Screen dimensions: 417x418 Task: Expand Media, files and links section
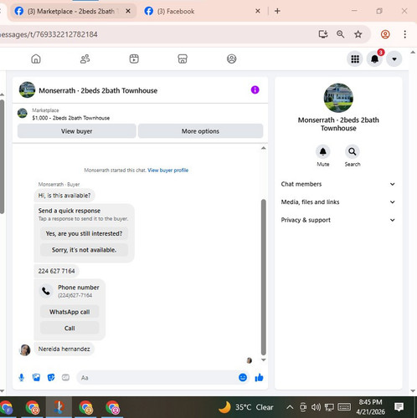coord(338,202)
